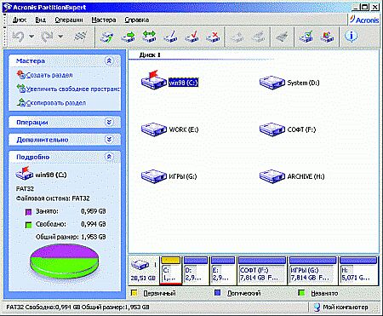Click the FAT32 status bar text
The height and width of the screenshot is (316, 383).
coord(77,307)
